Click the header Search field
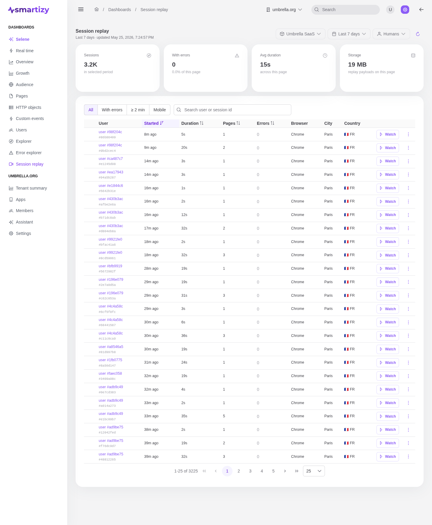The height and width of the screenshot is (525, 432). click(x=346, y=10)
